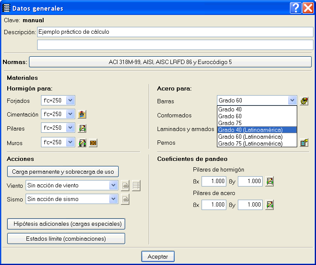Screen dimensions: 316x265
Task: Collapse the Barras steel grade dropdown arrow
Action: pyautogui.click(x=292, y=101)
